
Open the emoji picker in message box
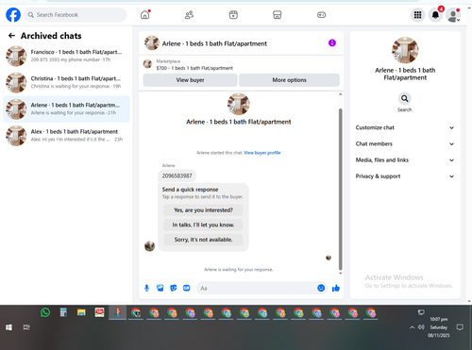[x=321, y=288]
